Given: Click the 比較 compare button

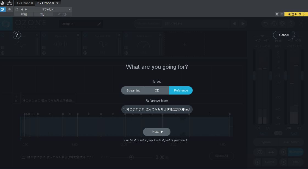Looking at the screenshot, I should [x=24, y=14].
